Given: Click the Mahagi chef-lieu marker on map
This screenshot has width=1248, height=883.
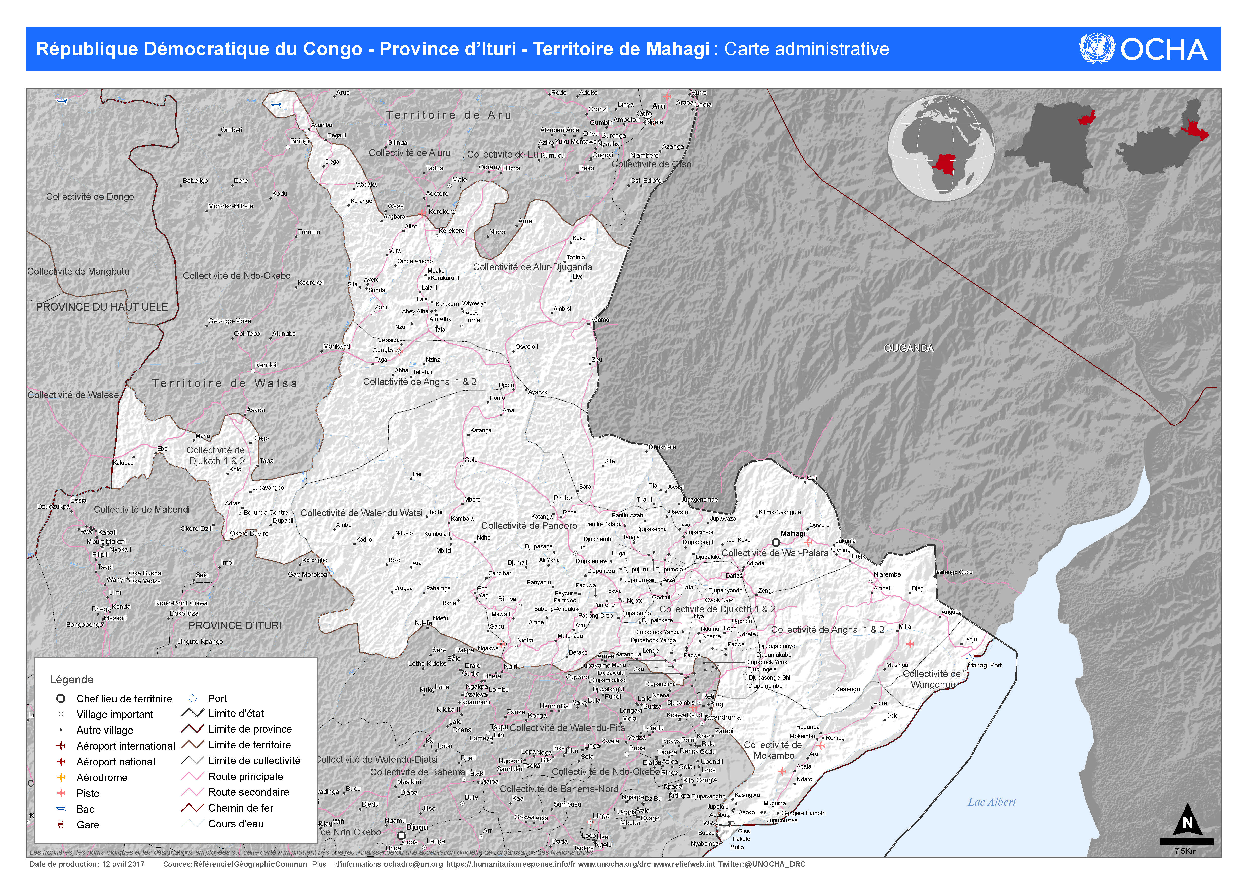Looking at the screenshot, I should [x=776, y=543].
